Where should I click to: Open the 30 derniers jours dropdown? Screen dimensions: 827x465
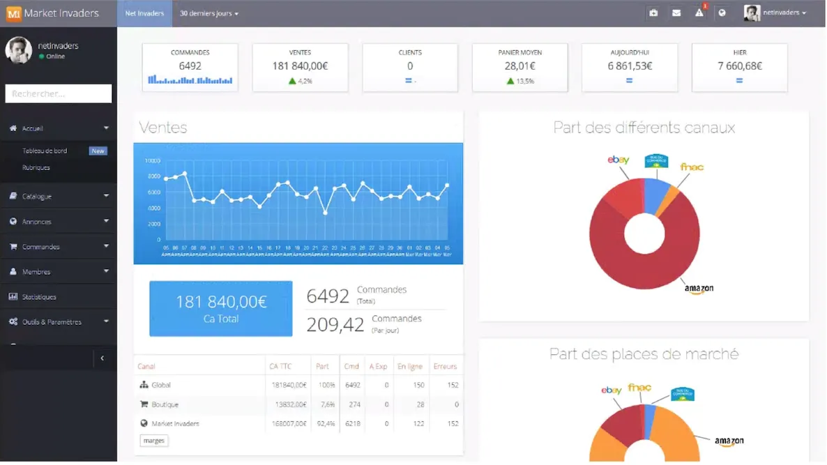[208, 13]
